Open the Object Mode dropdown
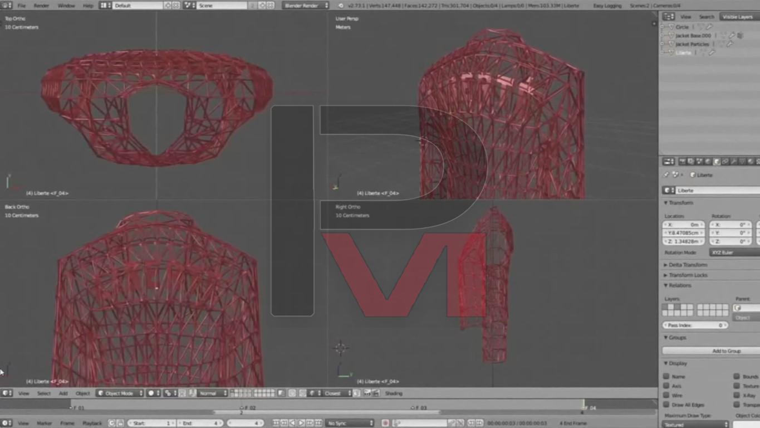The height and width of the screenshot is (428, 760). point(120,393)
